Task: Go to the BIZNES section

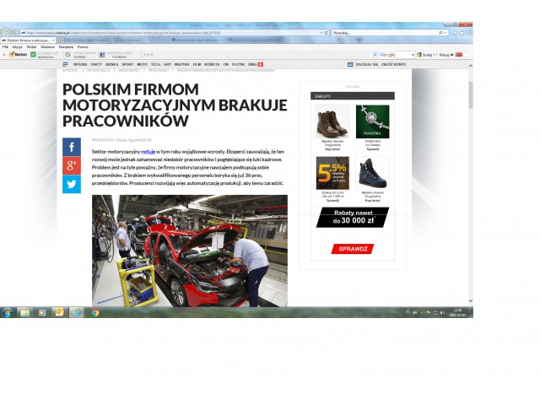Action: pos(111,64)
